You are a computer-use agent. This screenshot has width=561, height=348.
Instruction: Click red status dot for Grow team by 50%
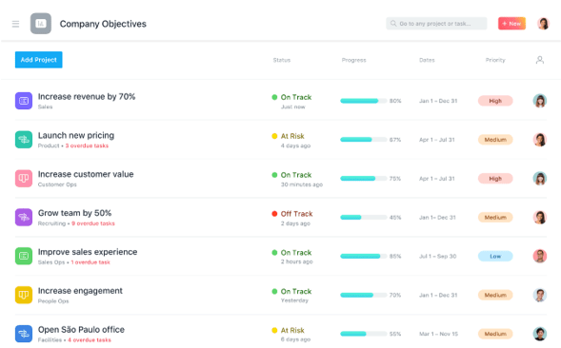274,214
